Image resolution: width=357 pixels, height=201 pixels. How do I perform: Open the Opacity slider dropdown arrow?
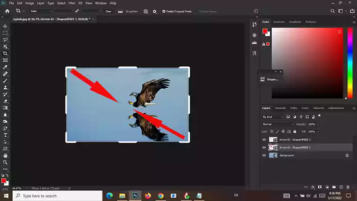[319, 124]
